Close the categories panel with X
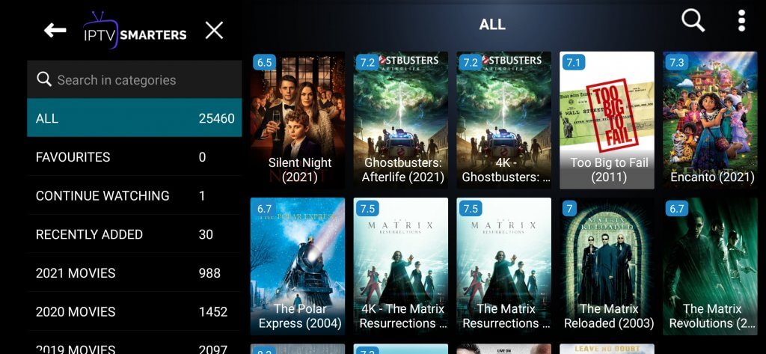 tap(214, 31)
